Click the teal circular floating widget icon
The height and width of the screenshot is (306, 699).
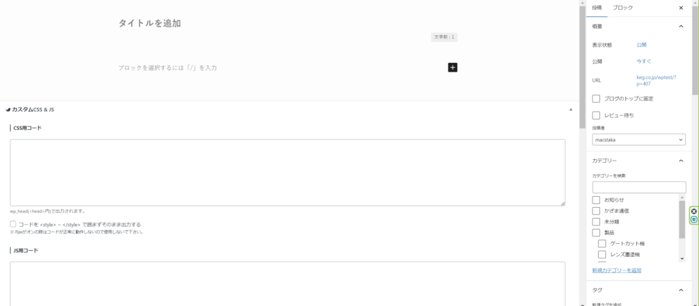(x=694, y=219)
